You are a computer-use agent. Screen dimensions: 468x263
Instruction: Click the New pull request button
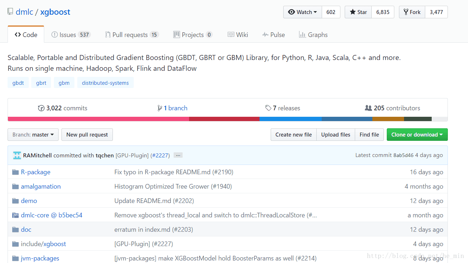pos(87,135)
